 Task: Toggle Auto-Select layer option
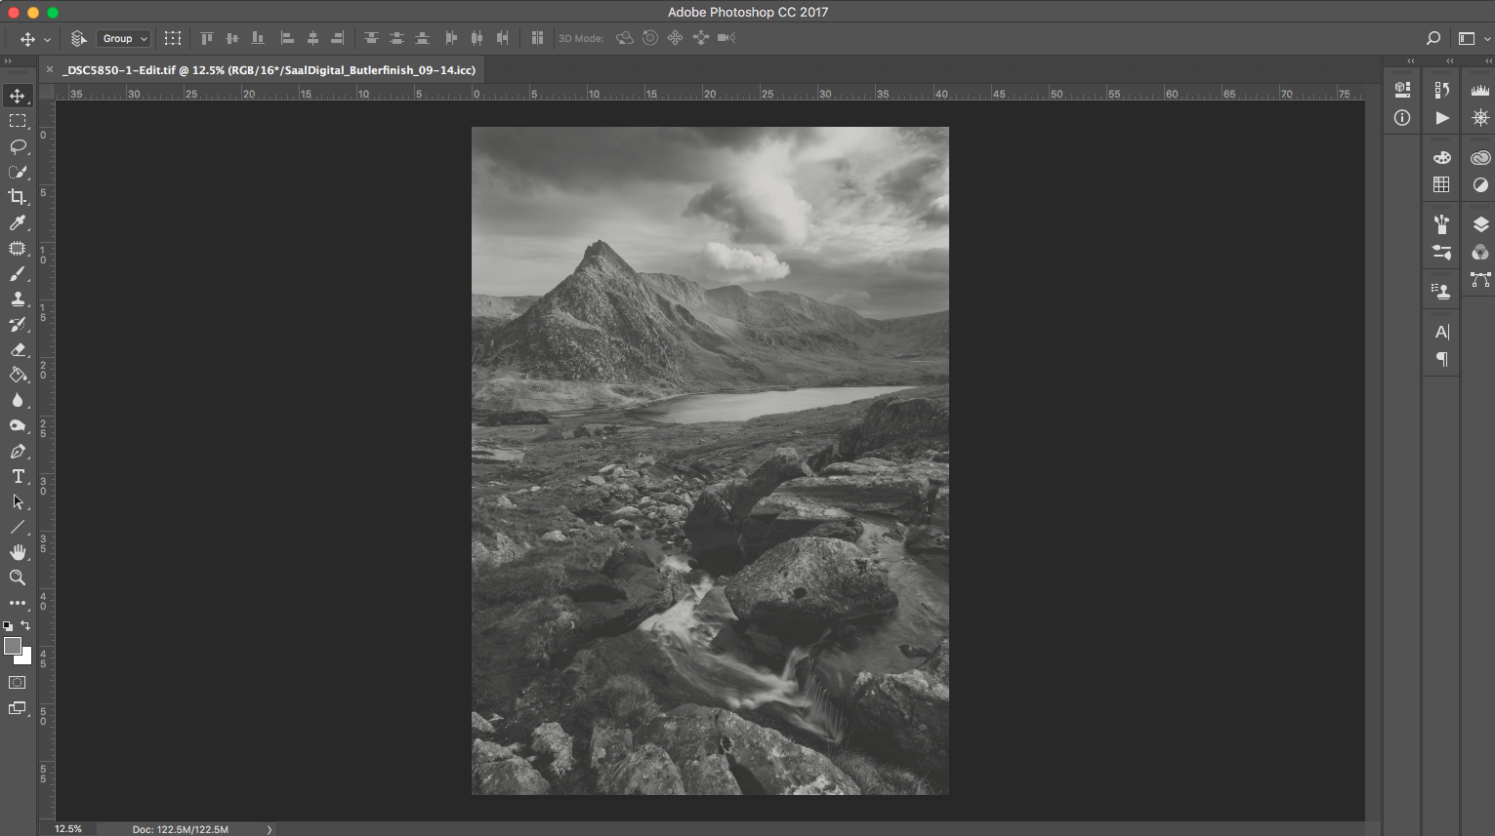click(78, 39)
